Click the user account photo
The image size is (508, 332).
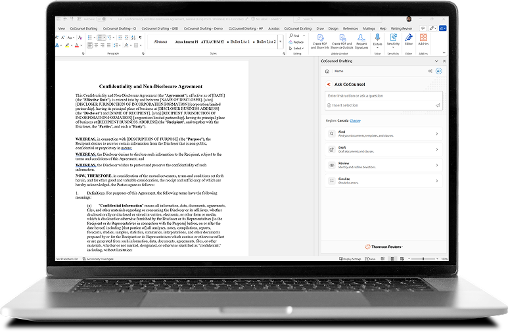tap(409, 19)
